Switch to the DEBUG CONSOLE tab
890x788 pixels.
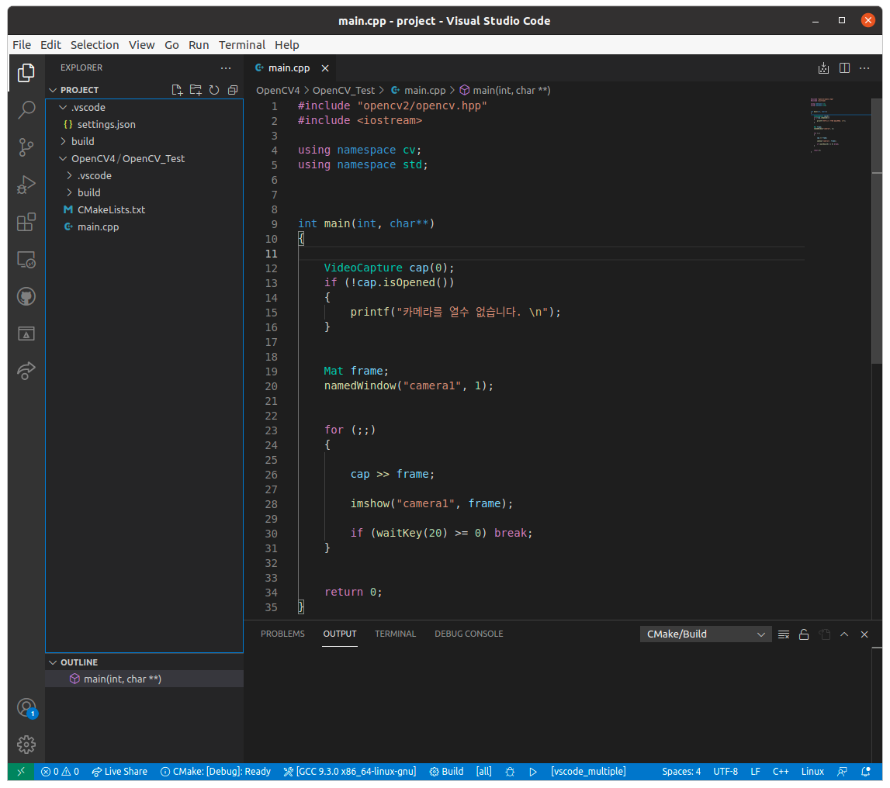[469, 634]
